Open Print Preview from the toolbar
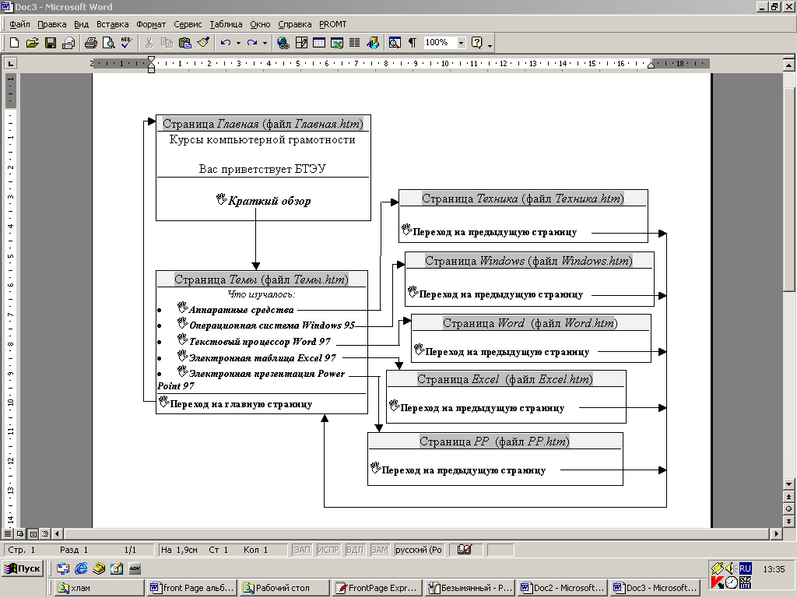Image resolution: width=797 pixels, height=598 pixels. [108, 43]
